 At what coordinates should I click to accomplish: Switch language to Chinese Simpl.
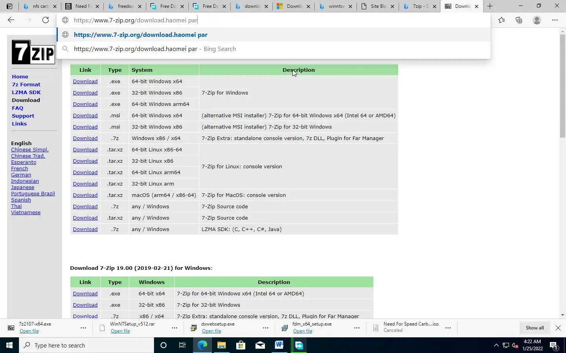click(30, 149)
